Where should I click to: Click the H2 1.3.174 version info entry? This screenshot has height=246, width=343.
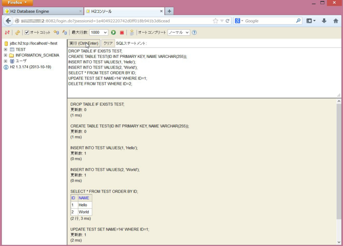(x=30, y=67)
